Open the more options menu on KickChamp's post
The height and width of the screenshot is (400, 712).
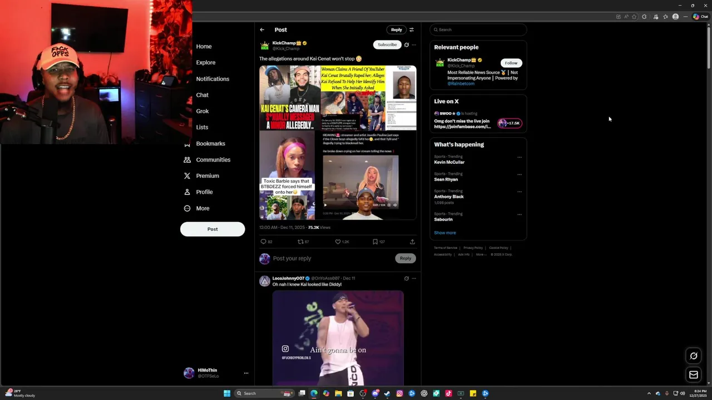pyautogui.click(x=414, y=44)
